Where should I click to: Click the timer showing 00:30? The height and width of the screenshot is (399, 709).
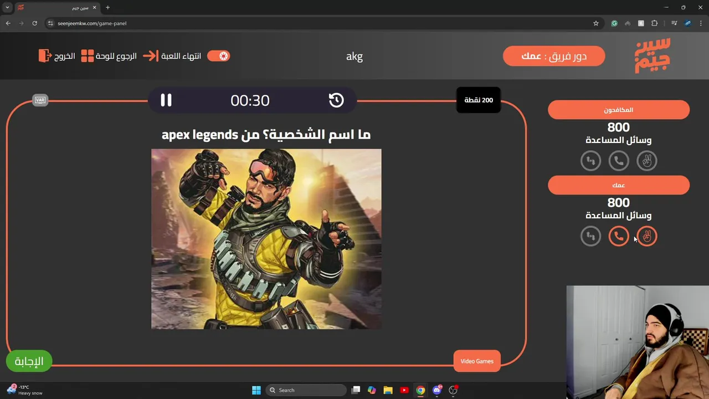coord(250,100)
